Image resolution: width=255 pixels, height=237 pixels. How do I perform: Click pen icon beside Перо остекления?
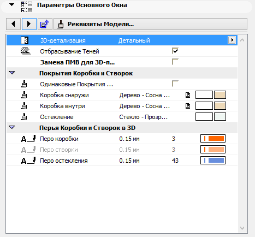tap(28, 161)
